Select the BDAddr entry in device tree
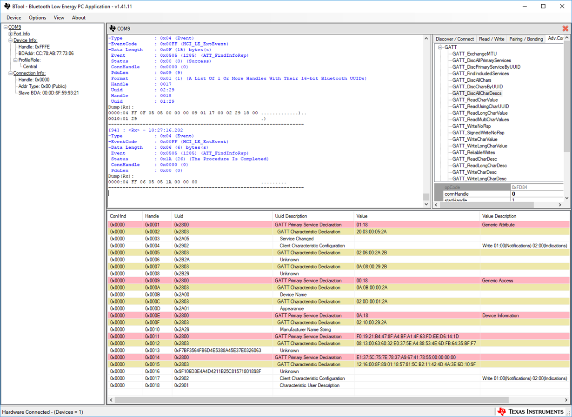 (x=46, y=53)
